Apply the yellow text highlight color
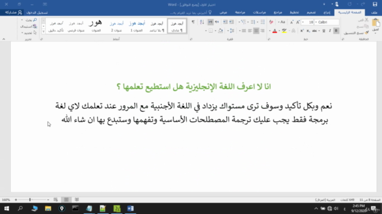 click(x=284, y=31)
